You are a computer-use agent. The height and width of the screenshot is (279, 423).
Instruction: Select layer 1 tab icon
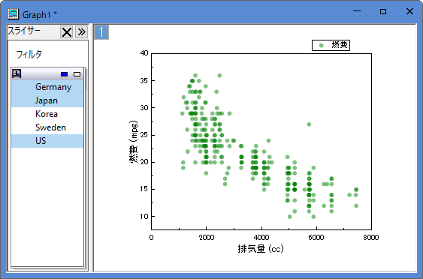point(101,32)
